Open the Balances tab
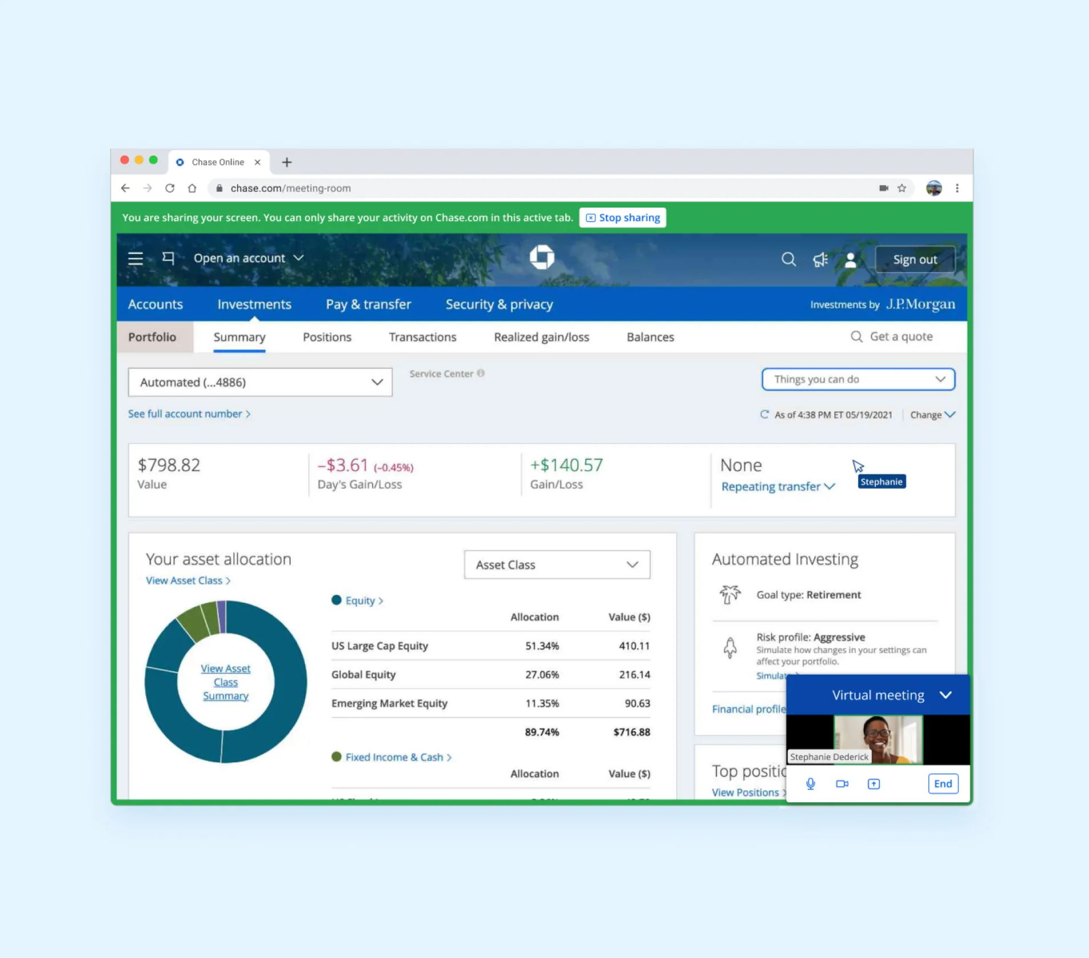 650,337
